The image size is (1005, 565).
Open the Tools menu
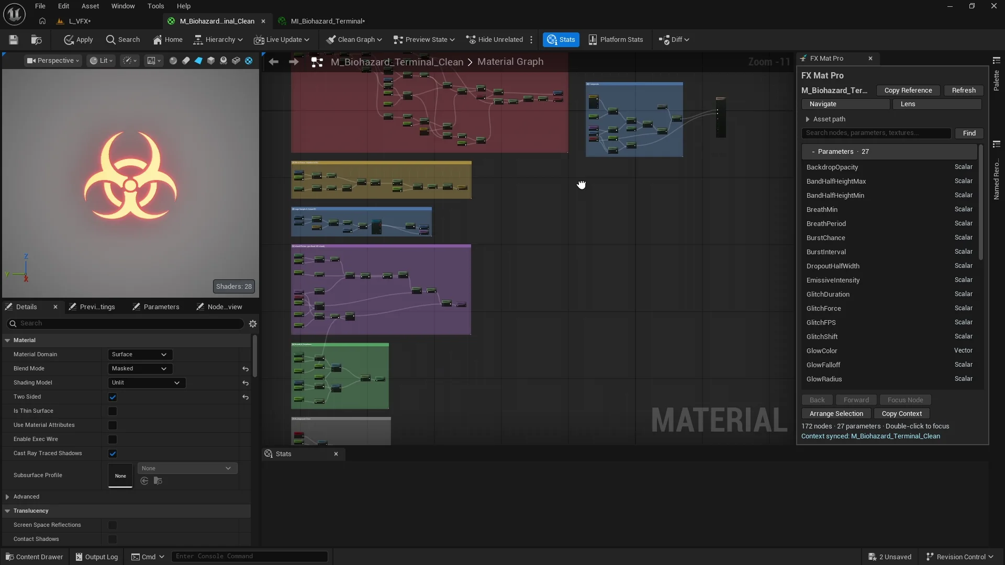(155, 6)
